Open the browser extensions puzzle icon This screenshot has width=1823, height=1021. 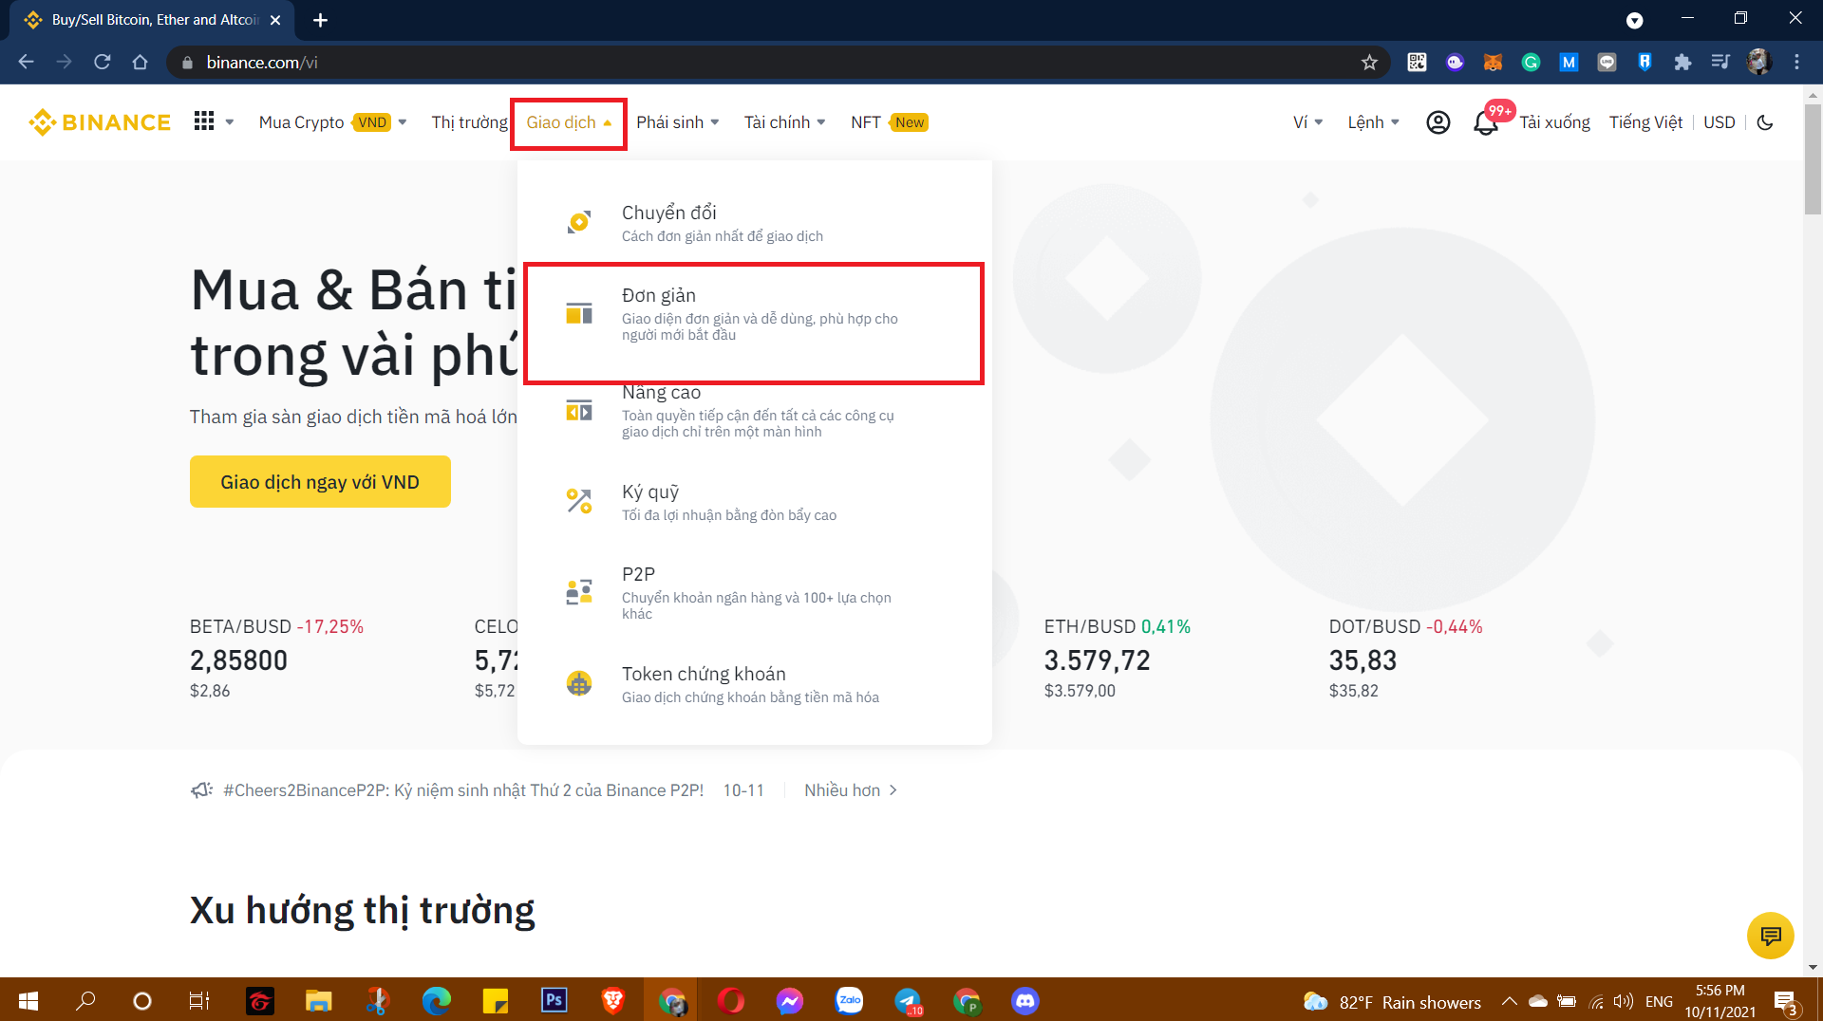pos(1682,63)
